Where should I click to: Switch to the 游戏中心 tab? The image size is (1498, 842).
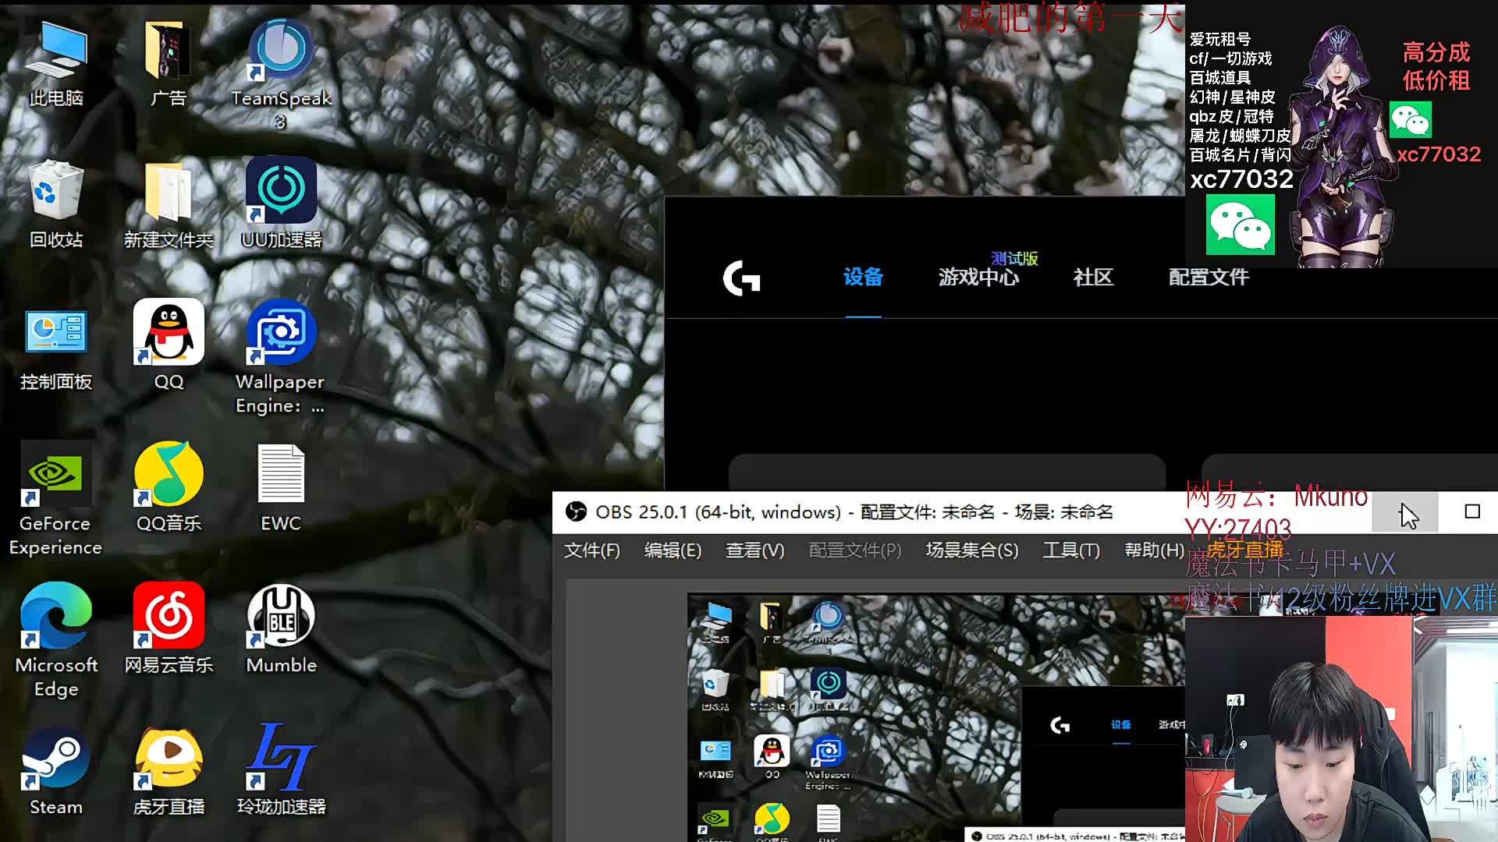tap(978, 278)
